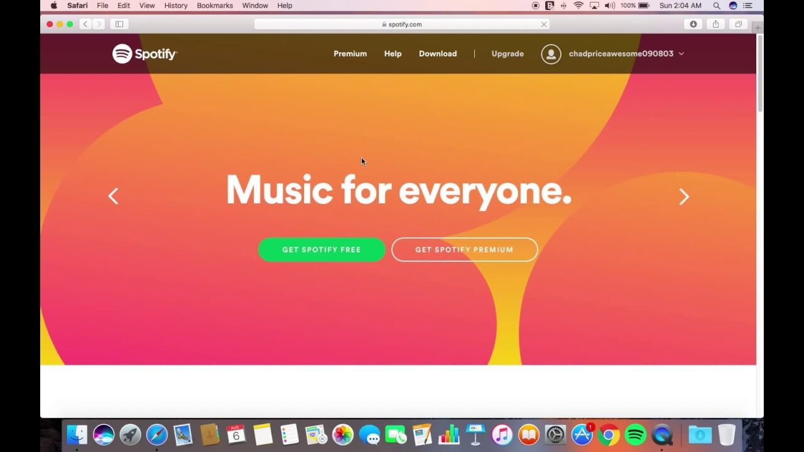Go back with Safari's back arrow
Screen dimensions: 804x452
85,24
